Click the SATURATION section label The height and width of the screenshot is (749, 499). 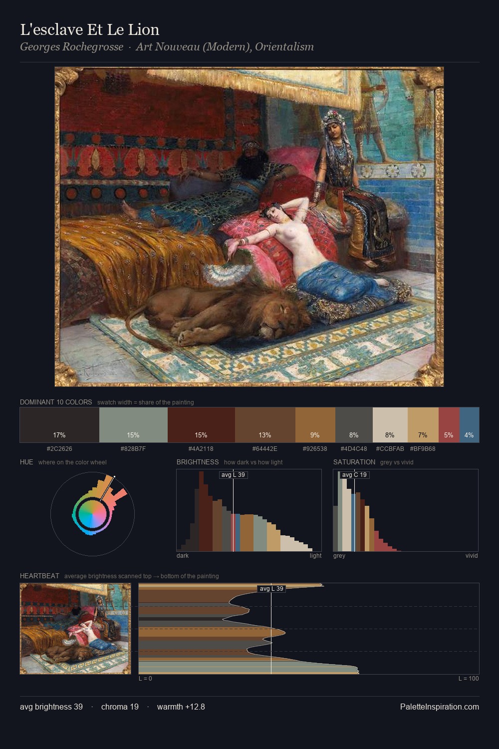point(354,462)
